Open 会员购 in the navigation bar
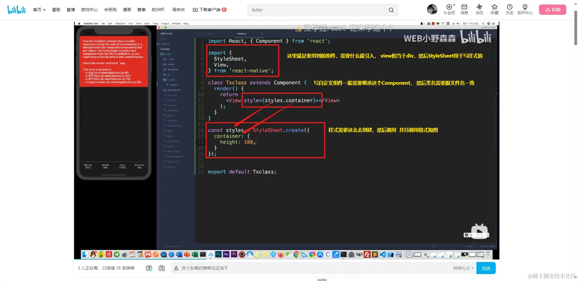The width and height of the screenshot is (578, 281). pos(110,10)
